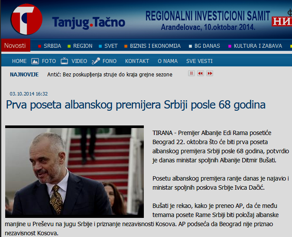This screenshot has height=237, width=292.
Task: Go to the BG DANAS section
Action: 207,46
